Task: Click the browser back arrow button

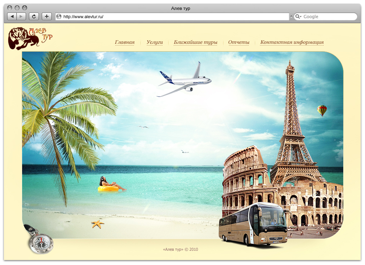Action: pos(12,16)
